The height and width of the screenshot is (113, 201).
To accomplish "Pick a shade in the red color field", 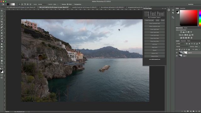I will (188, 18).
